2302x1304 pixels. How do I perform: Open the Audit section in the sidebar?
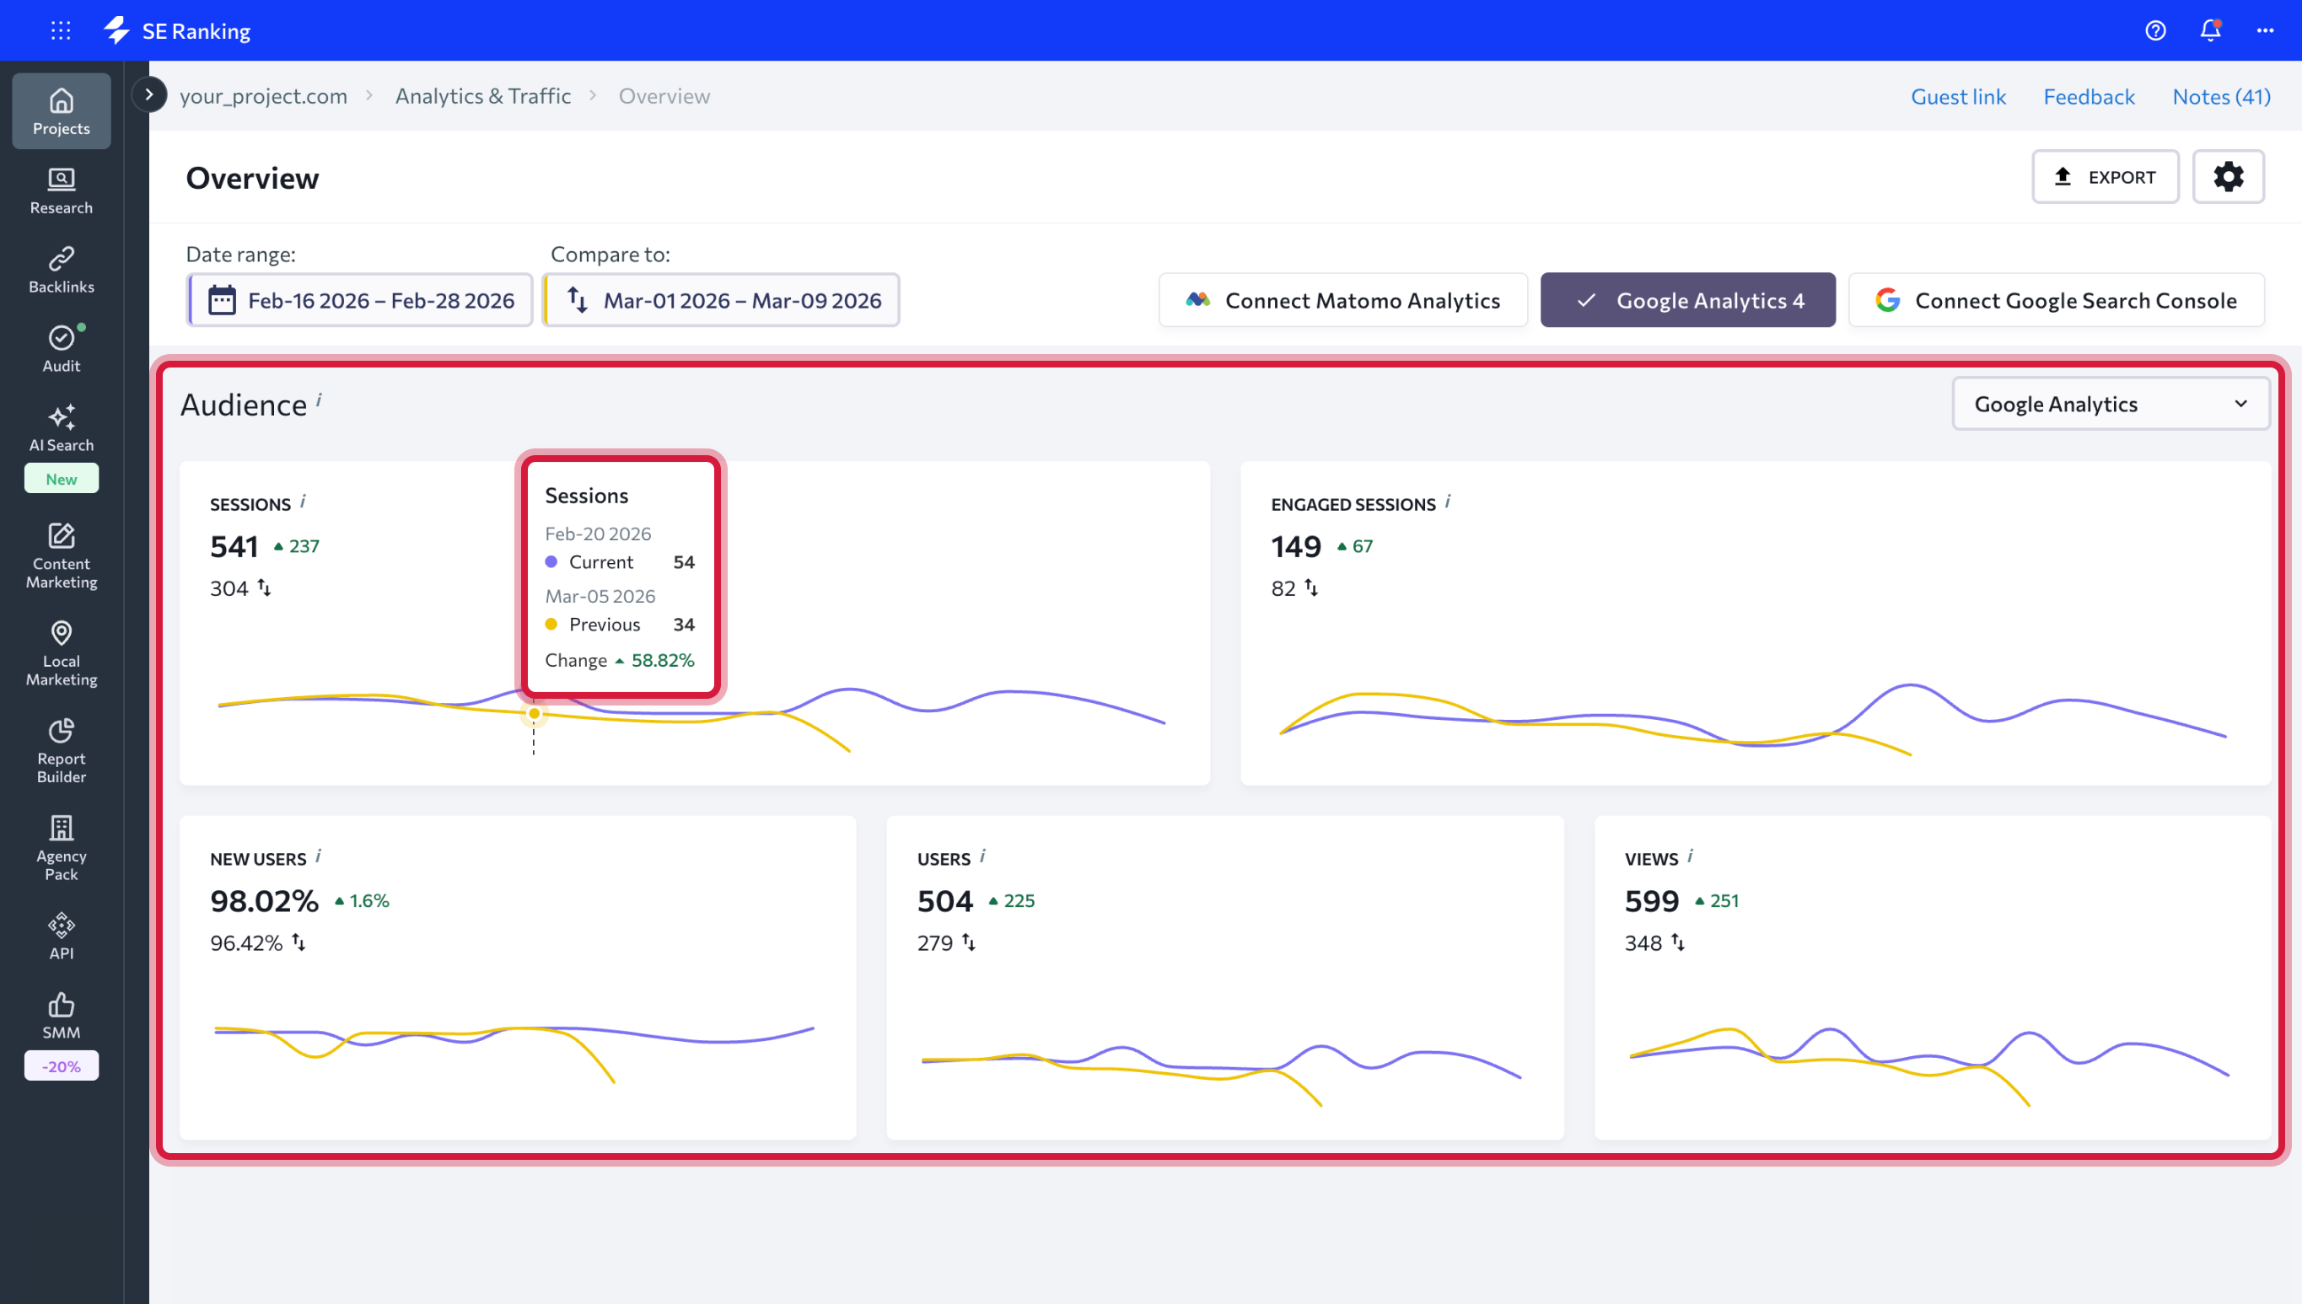61,348
